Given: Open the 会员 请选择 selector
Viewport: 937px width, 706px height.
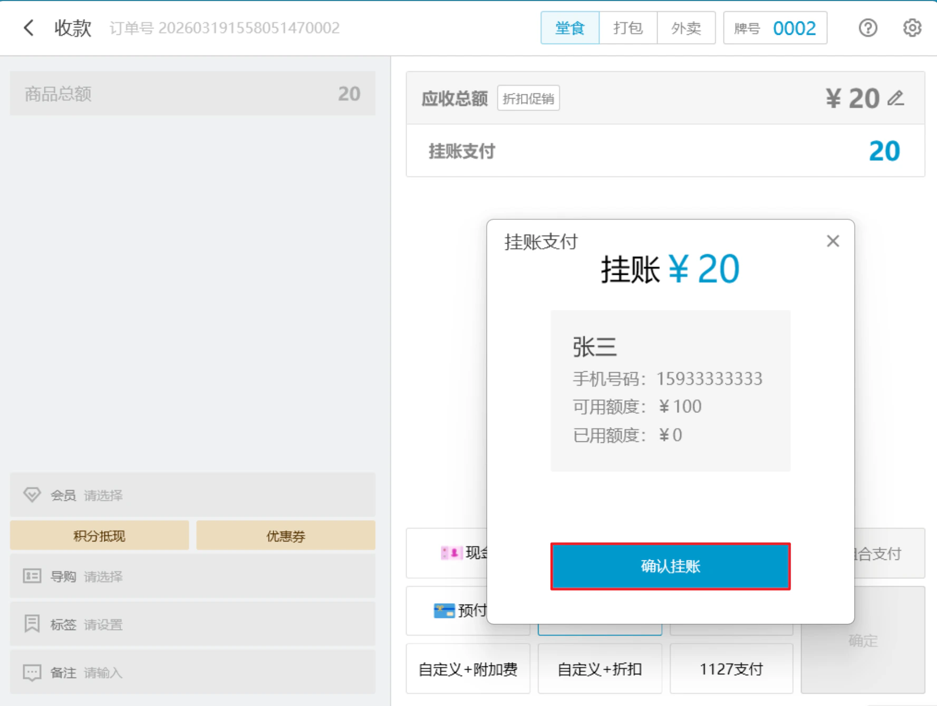Looking at the screenshot, I should click(192, 495).
